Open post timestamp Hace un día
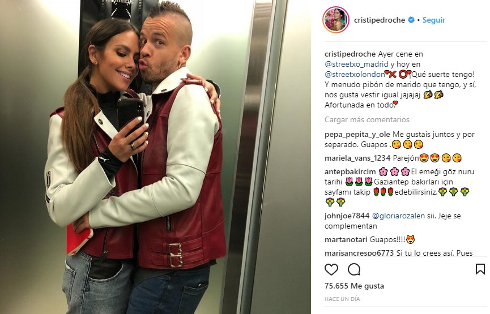 click(x=342, y=299)
